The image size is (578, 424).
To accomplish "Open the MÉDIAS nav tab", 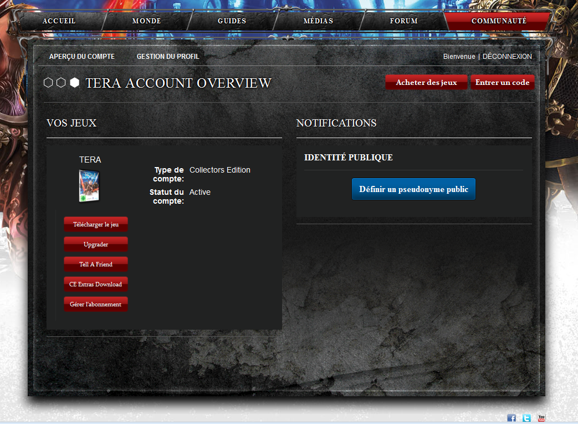I will [318, 21].
